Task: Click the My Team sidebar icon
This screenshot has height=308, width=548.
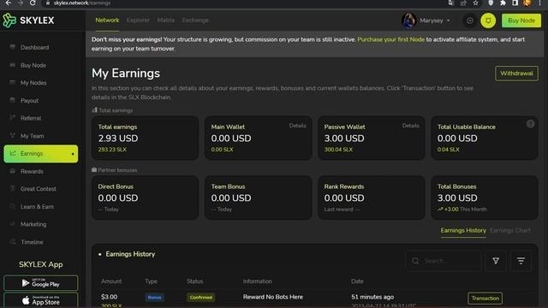Action: point(12,135)
